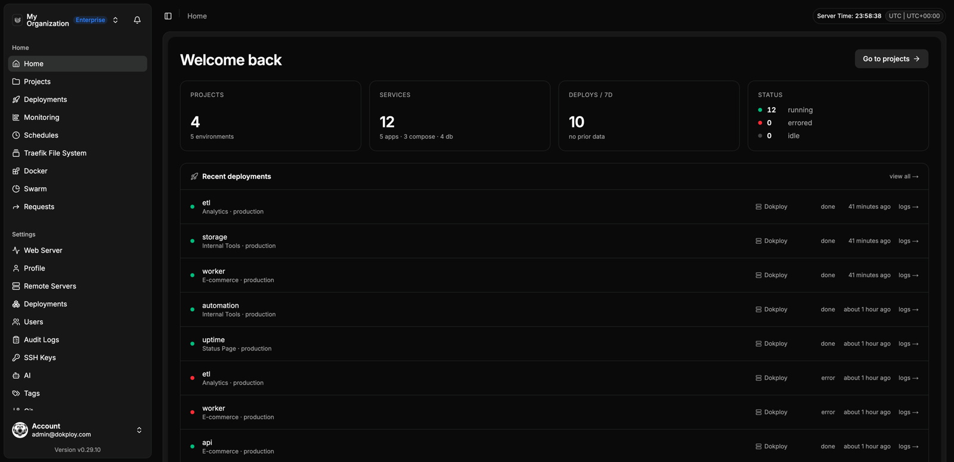Click the Go to projects button
Image resolution: width=954 pixels, height=462 pixels.
pyautogui.click(x=891, y=59)
